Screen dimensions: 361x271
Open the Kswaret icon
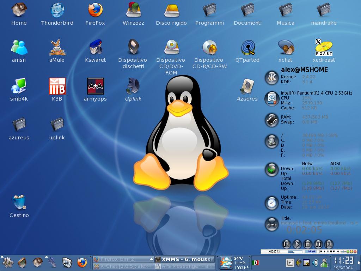[95, 47]
